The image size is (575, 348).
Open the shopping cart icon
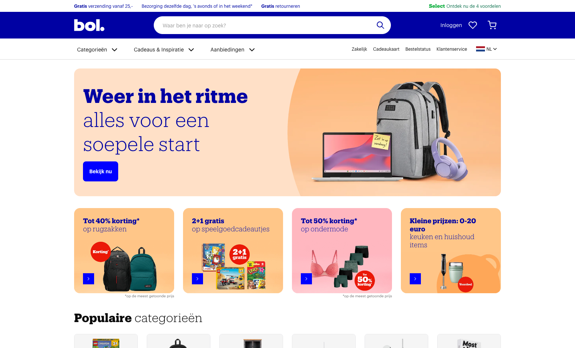[492, 25]
